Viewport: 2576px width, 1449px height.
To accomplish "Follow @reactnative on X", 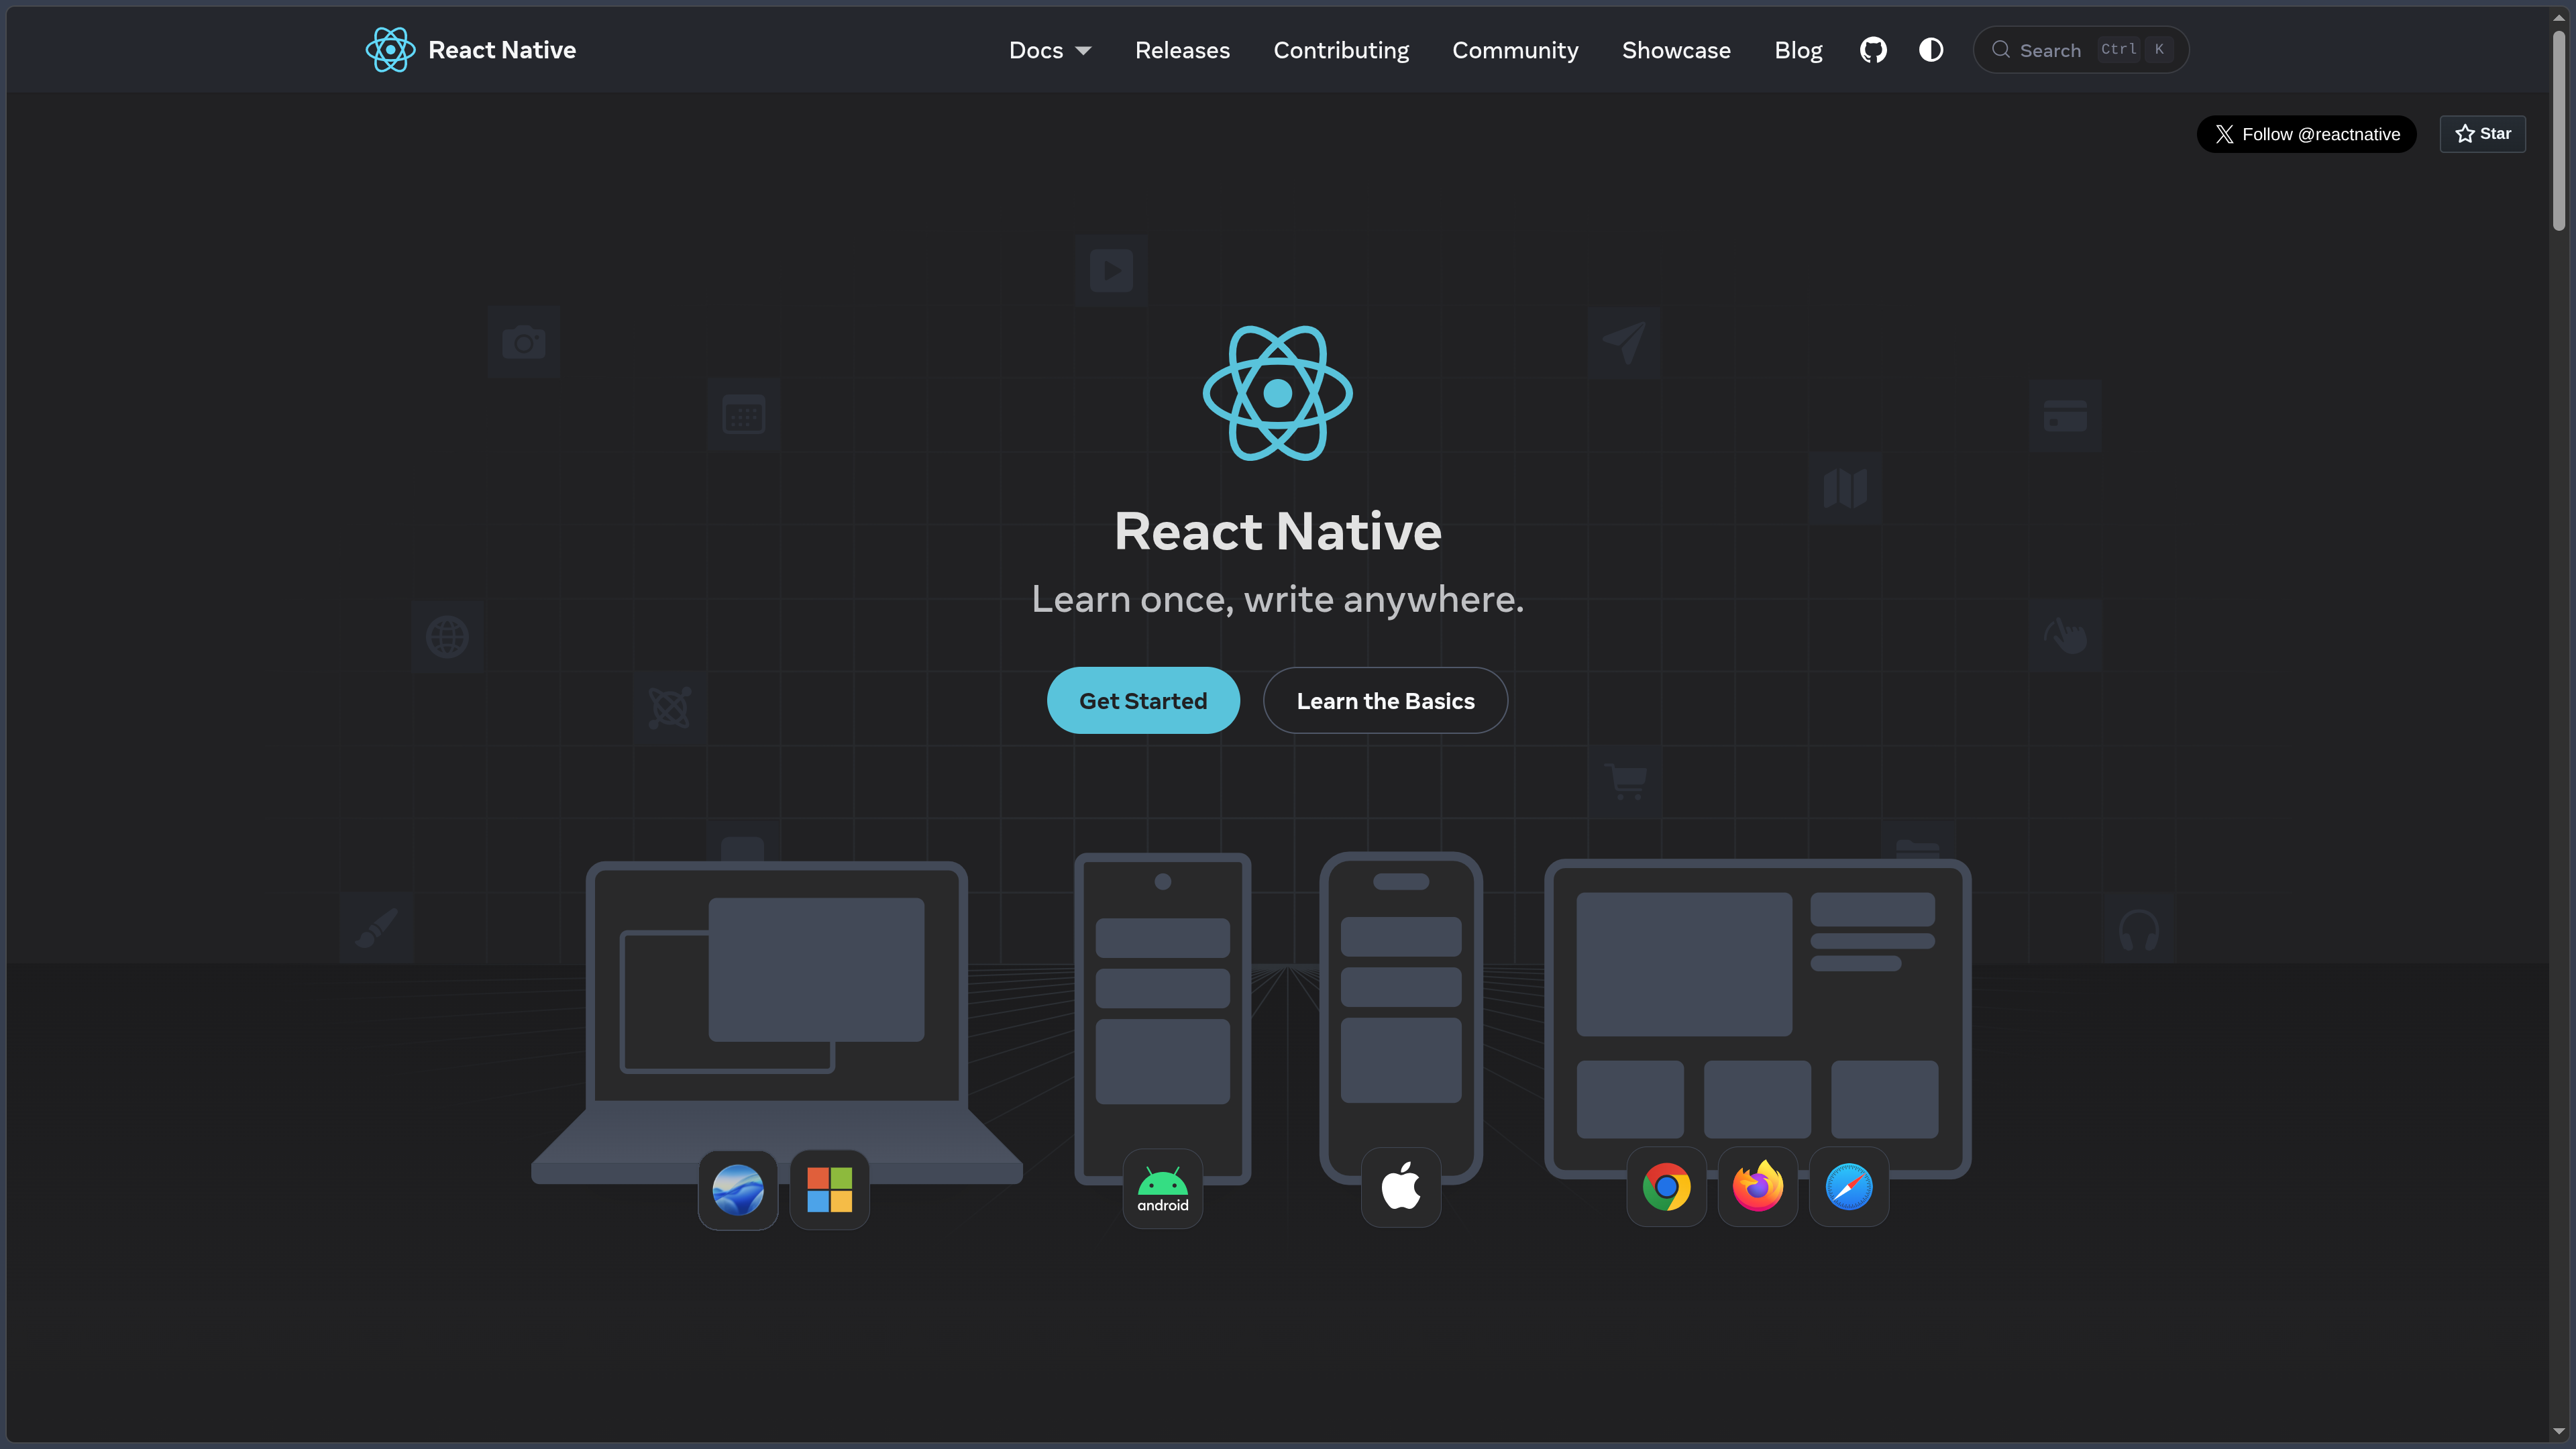I will [x=2306, y=134].
